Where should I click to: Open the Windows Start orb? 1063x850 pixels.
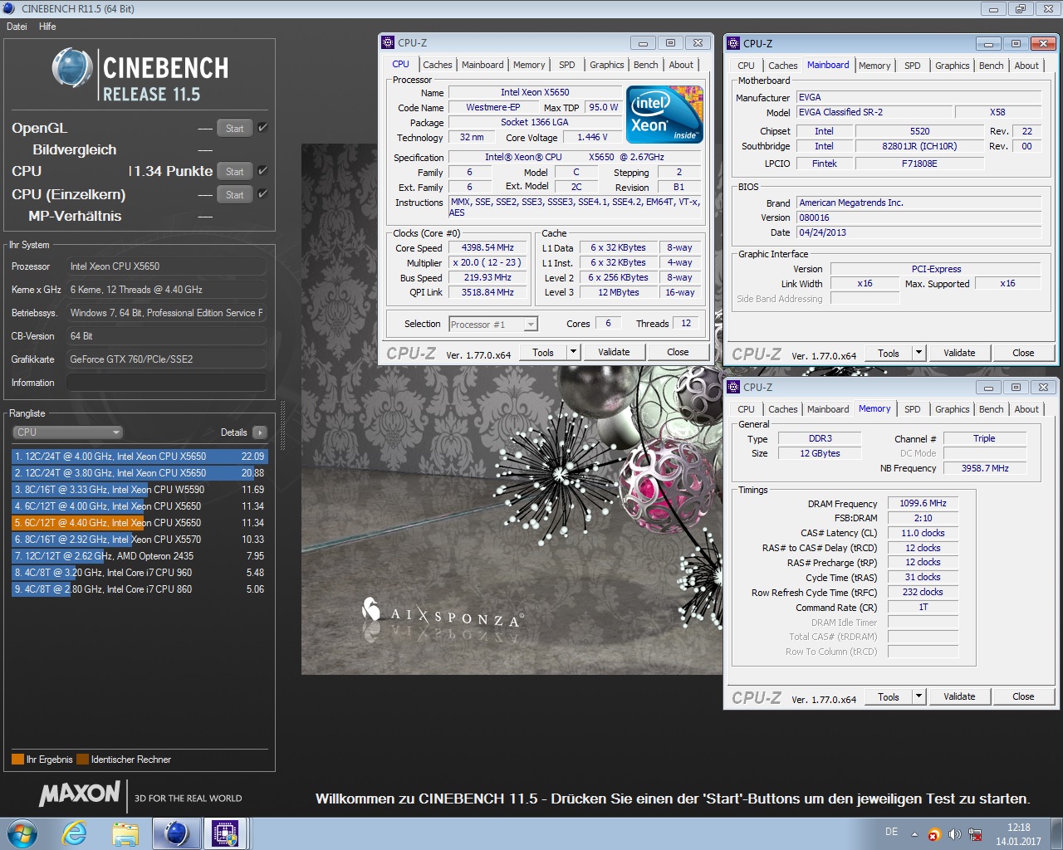pyautogui.click(x=22, y=833)
